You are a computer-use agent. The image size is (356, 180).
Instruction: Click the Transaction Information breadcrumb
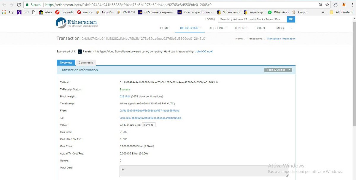click(281, 39)
